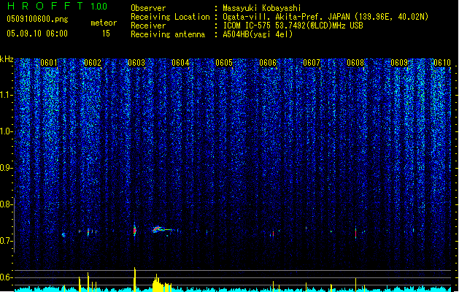Click the kHz axis unit label
459x292 pixels.
pos(7,59)
